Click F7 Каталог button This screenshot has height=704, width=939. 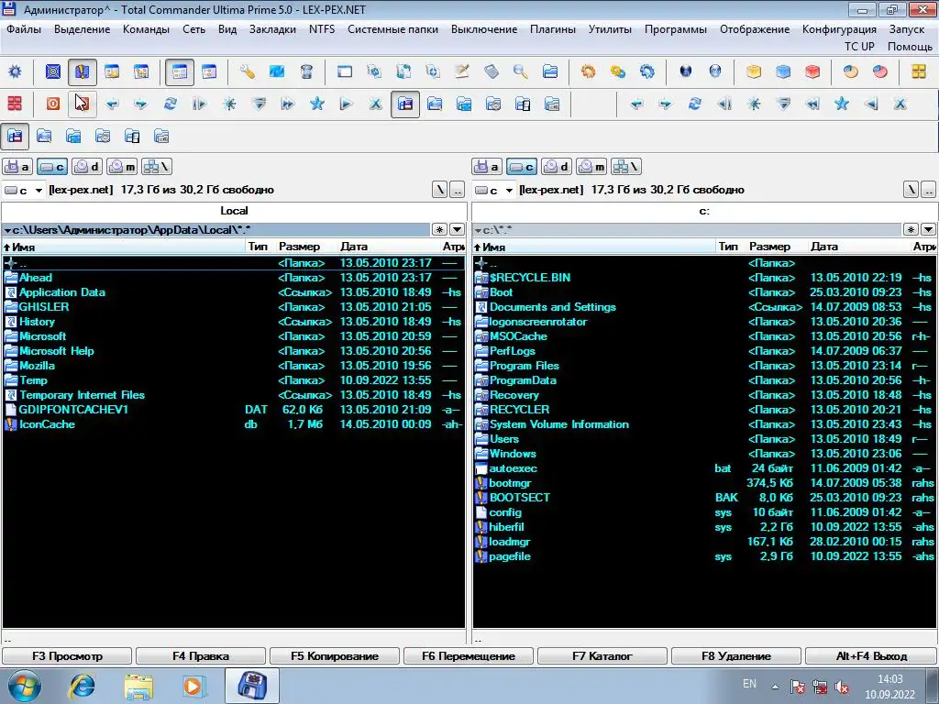point(602,656)
